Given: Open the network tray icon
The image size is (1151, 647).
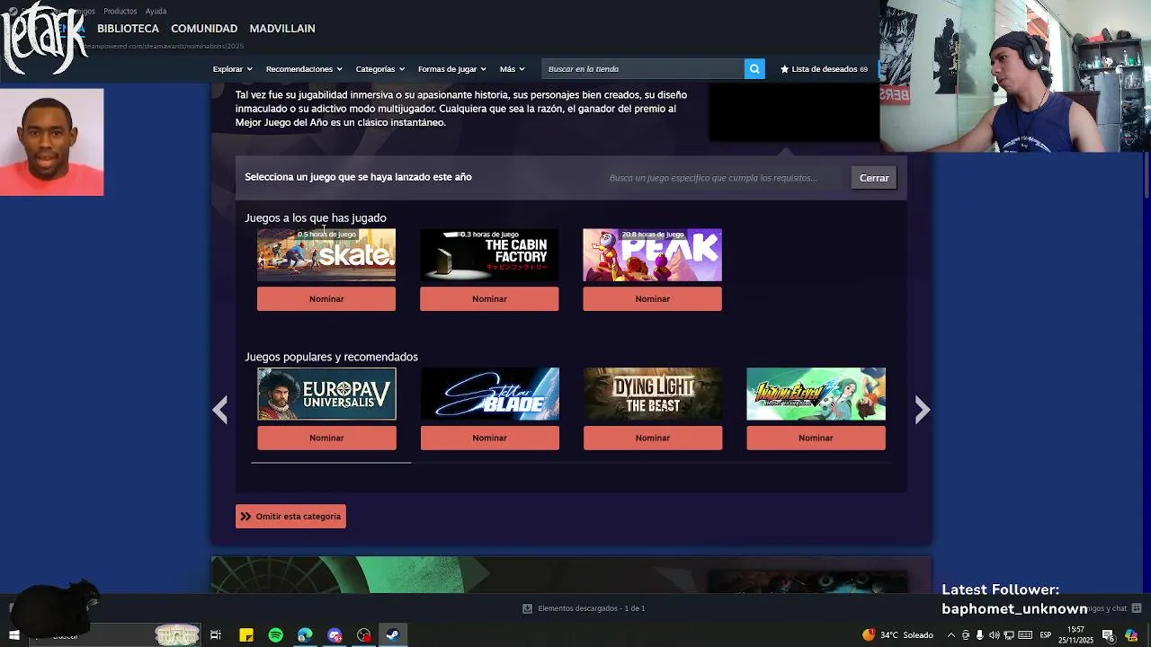Looking at the screenshot, I should pos(1009,635).
